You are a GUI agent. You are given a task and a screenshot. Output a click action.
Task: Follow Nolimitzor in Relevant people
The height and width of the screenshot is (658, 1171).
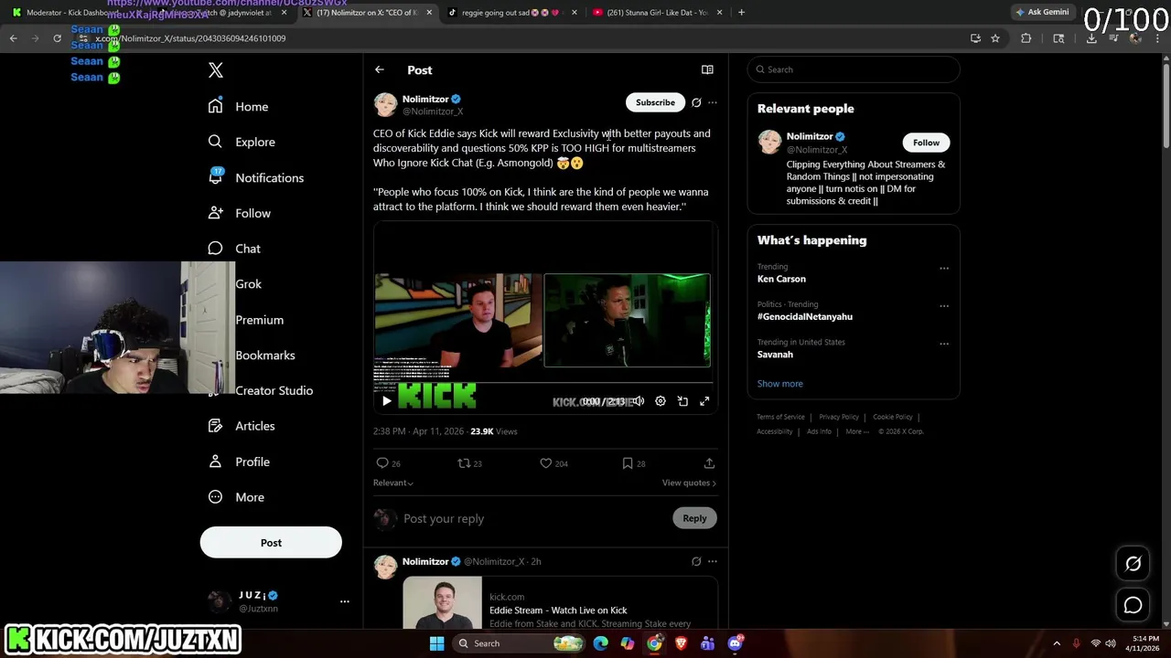(926, 143)
